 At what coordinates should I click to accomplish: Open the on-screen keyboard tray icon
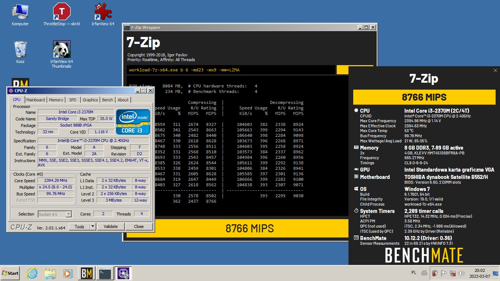click(x=424, y=273)
